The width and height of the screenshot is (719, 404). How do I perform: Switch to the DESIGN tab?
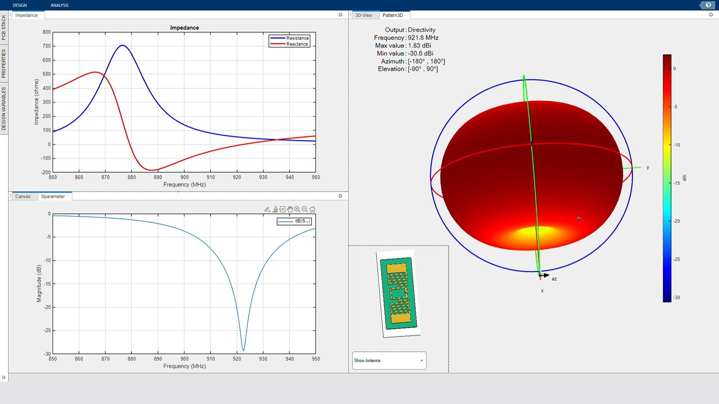coord(20,5)
